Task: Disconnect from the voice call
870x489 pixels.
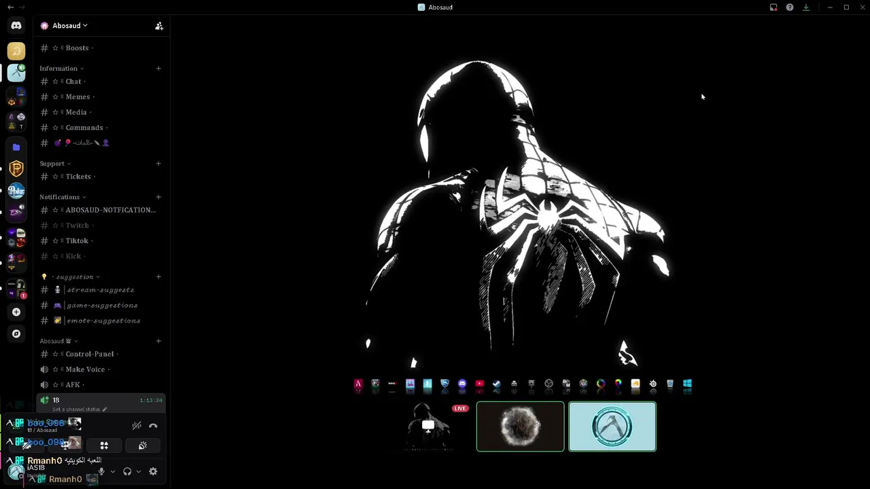Action: (153, 426)
